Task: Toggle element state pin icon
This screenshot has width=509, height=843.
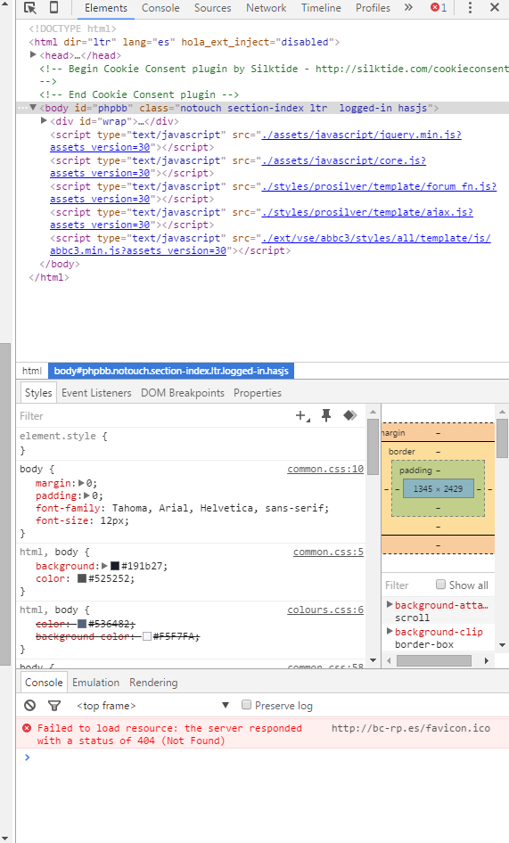Action: [326, 415]
